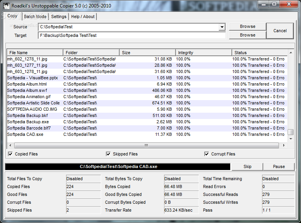Sort by the Folder column header
301x223 pixels.
[x=91, y=53]
